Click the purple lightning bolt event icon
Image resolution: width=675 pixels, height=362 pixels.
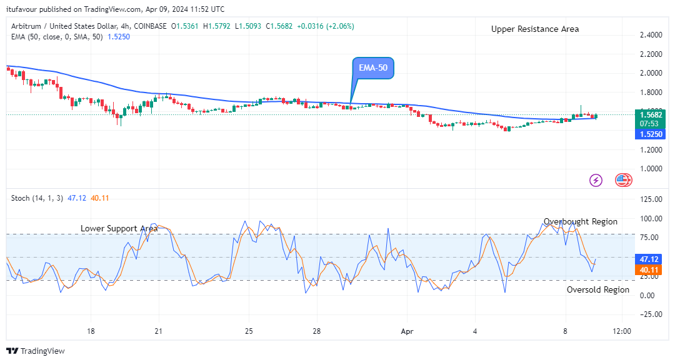596,180
